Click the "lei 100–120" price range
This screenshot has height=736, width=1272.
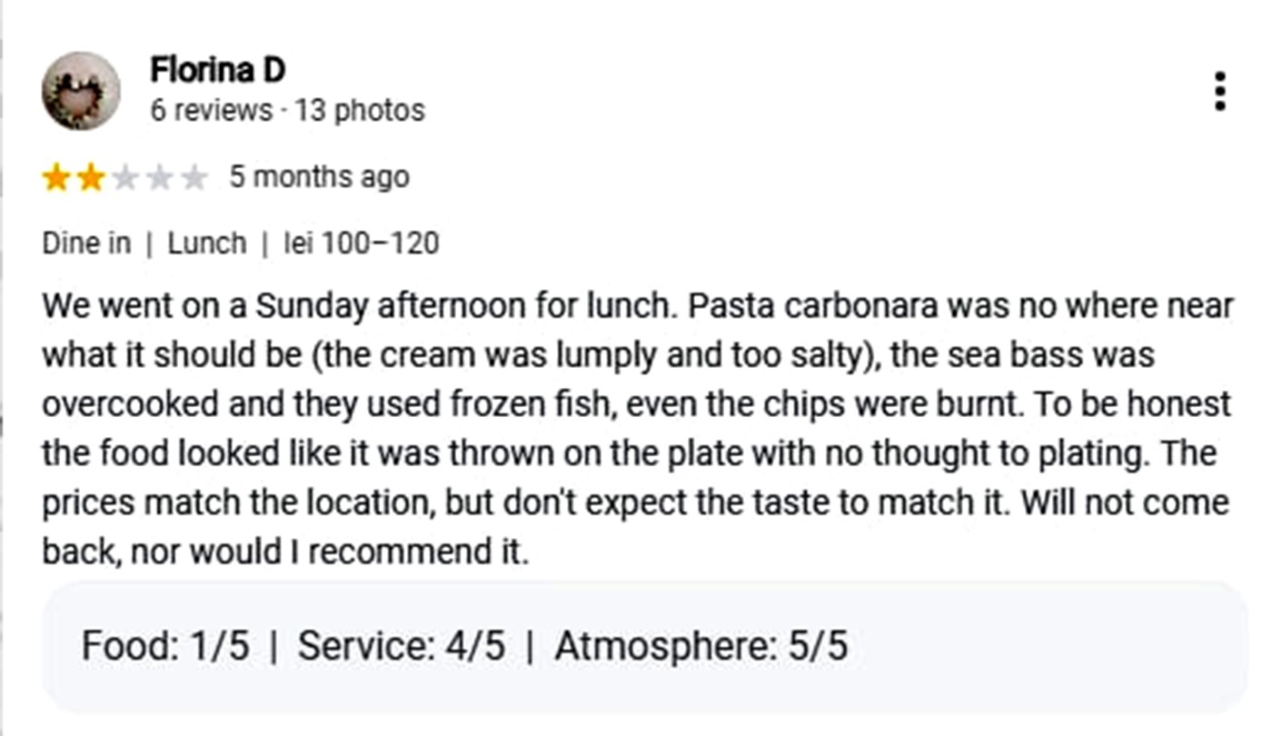[362, 244]
